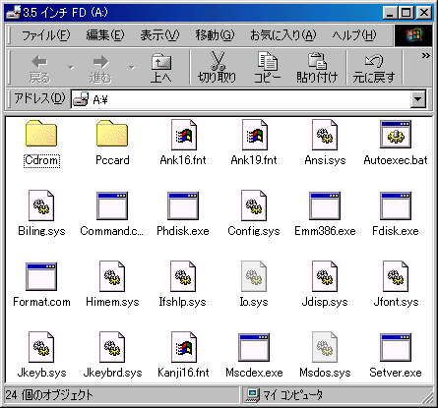Open the お気に入り(A) menu
This screenshot has height=408, width=438.
(x=282, y=34)
